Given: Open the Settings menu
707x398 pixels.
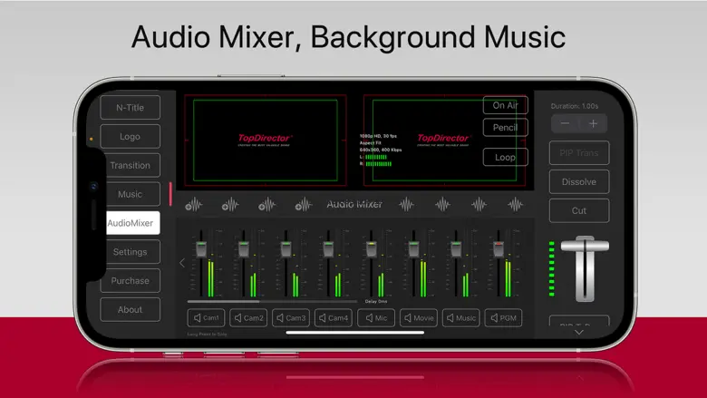Looking at the screenshot, I should click(130, 251).
